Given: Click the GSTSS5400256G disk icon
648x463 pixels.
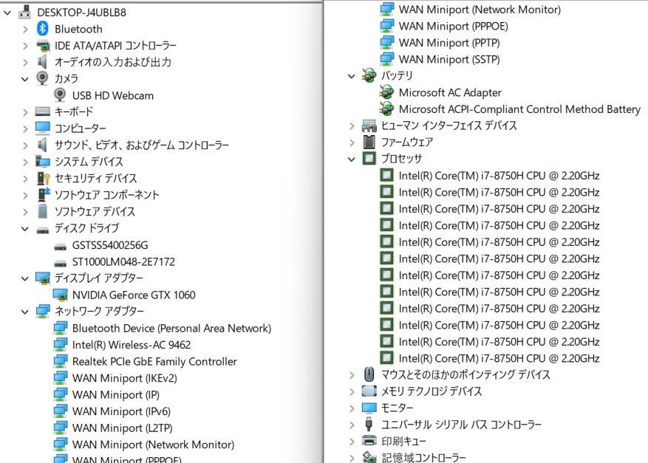Looking at the screenshot, I should click(61, 247).
